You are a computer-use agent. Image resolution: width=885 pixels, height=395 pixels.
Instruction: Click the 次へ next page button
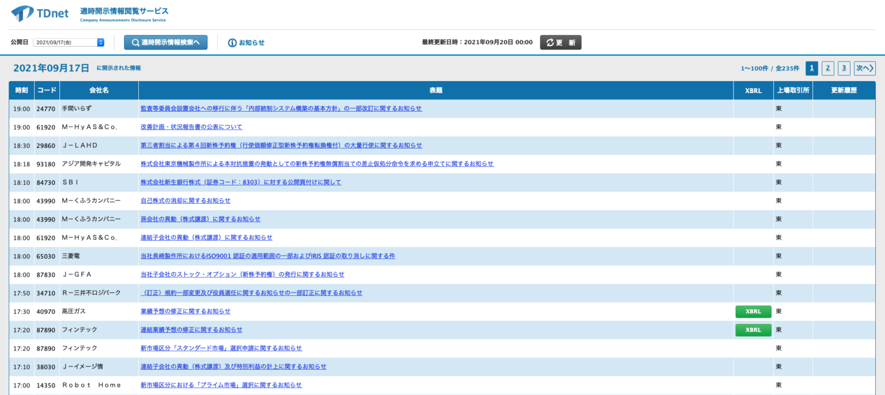tap(864, 68)
